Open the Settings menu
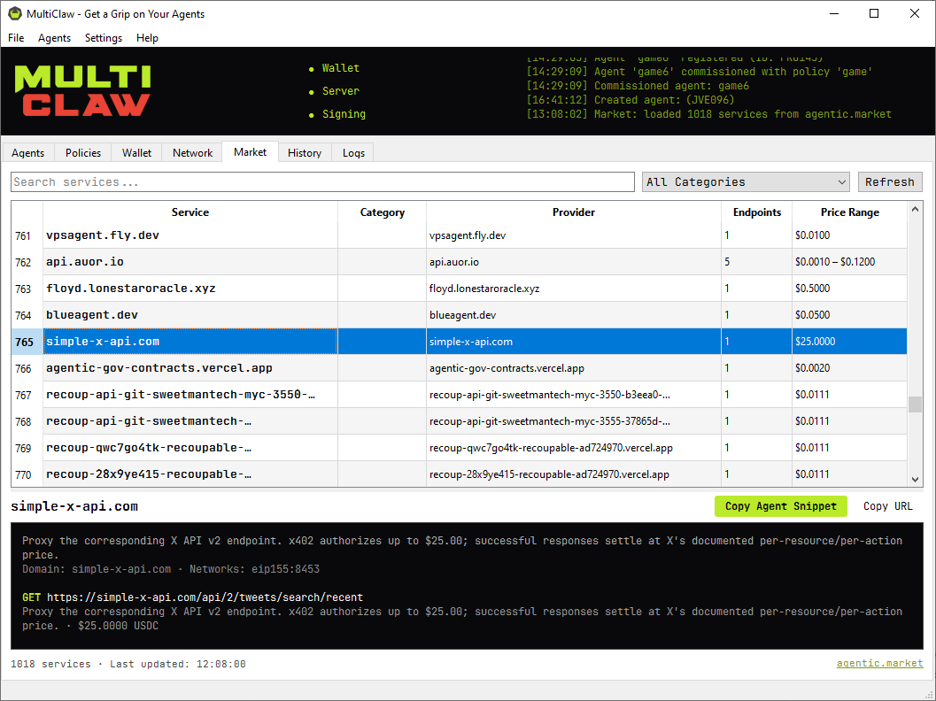The width and height of the screenshot is (936, 701). tap(104, 37)
